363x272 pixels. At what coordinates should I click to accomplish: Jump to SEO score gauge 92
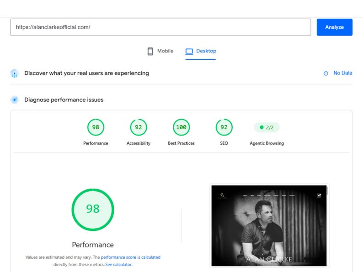(x=224, y=127)
